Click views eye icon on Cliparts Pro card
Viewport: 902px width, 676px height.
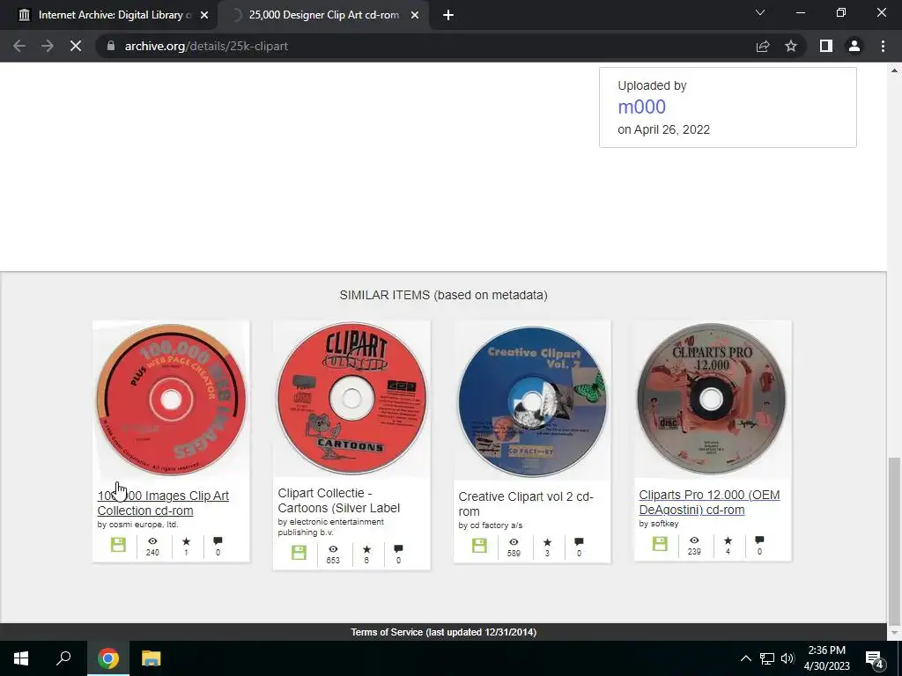pos(694,540)
